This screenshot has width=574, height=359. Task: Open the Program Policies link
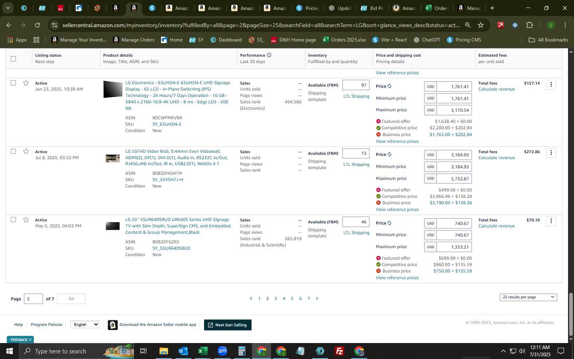click(47, 325)
